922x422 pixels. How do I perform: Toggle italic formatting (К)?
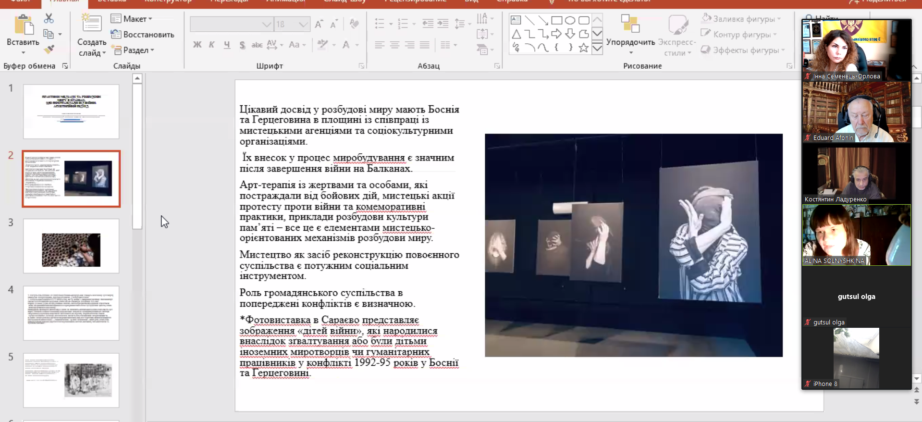click(x=211, y=45)
